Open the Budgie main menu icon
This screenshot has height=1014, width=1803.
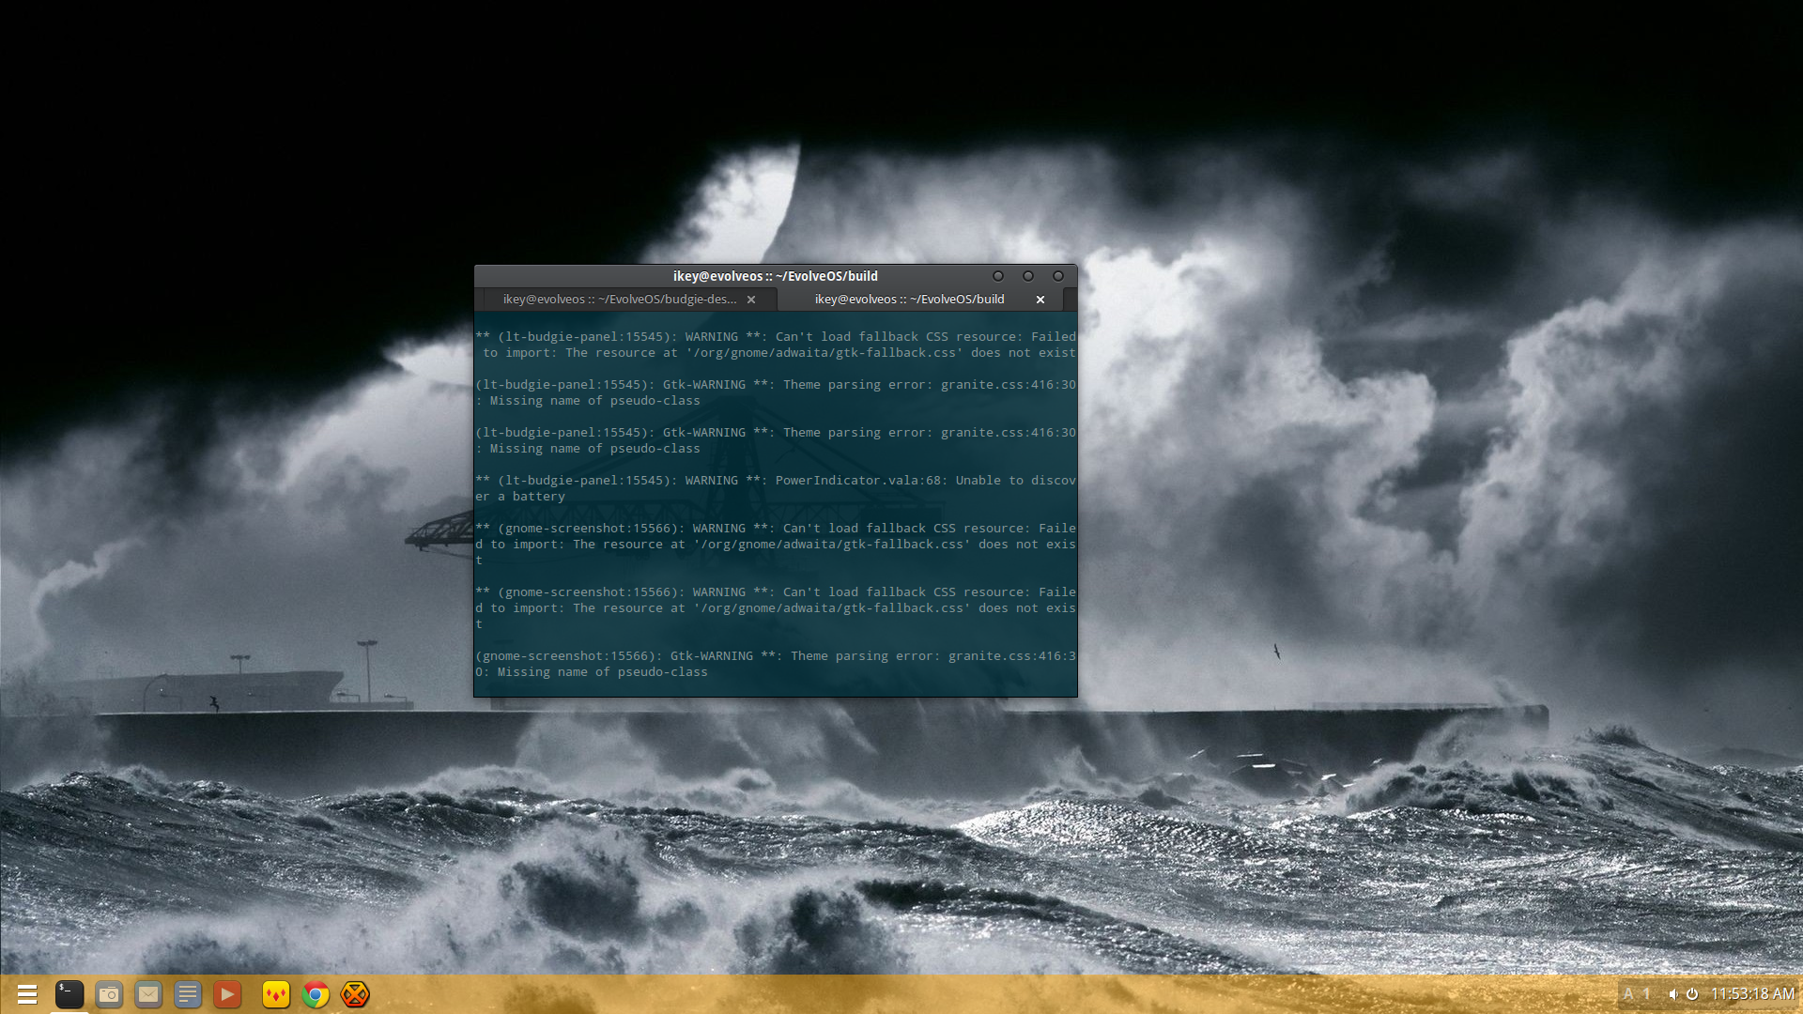(x=27, y=994)
